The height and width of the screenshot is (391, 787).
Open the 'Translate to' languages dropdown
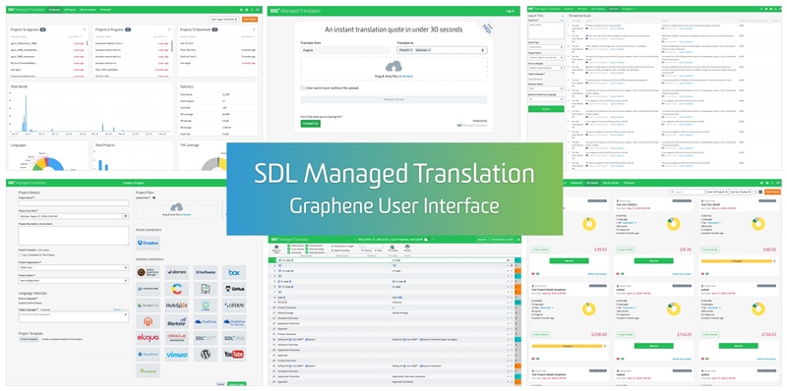(x=442, y=50)
